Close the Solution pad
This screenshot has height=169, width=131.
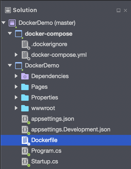tap(125, 10)
